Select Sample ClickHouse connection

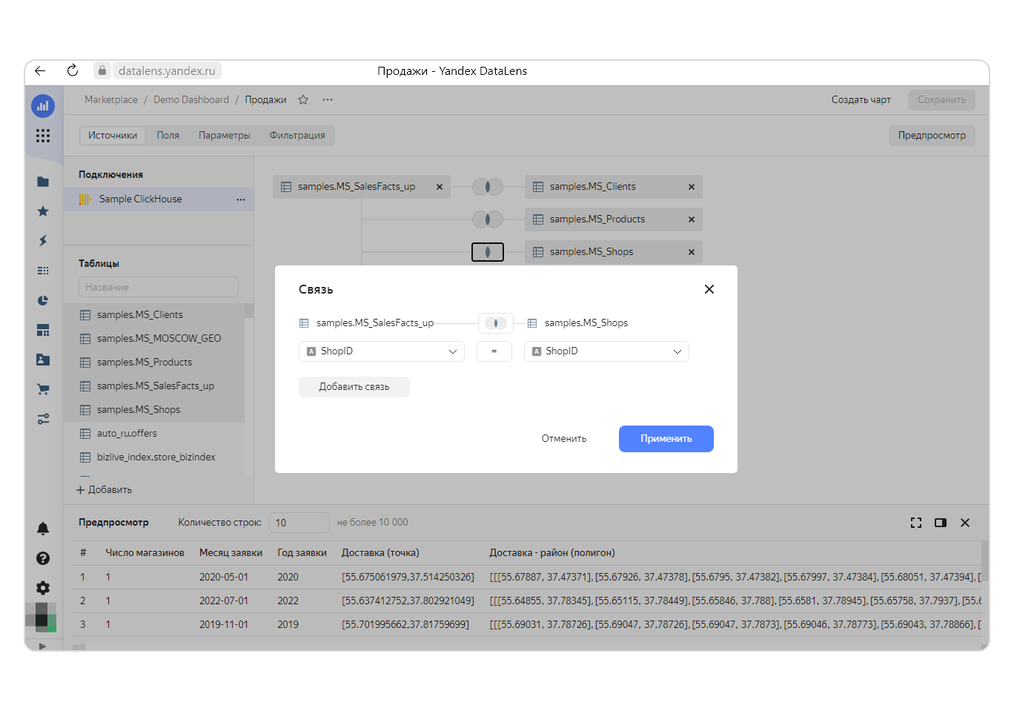(x=159, y=199)
